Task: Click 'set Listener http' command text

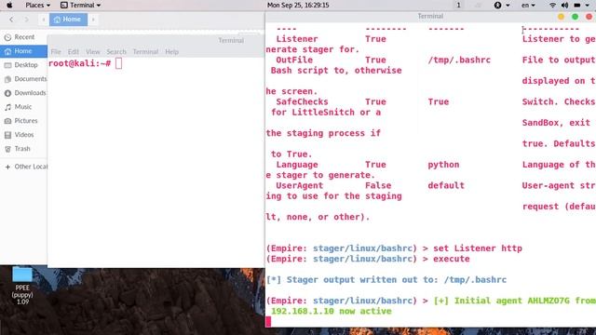Action: coord(478,248)
